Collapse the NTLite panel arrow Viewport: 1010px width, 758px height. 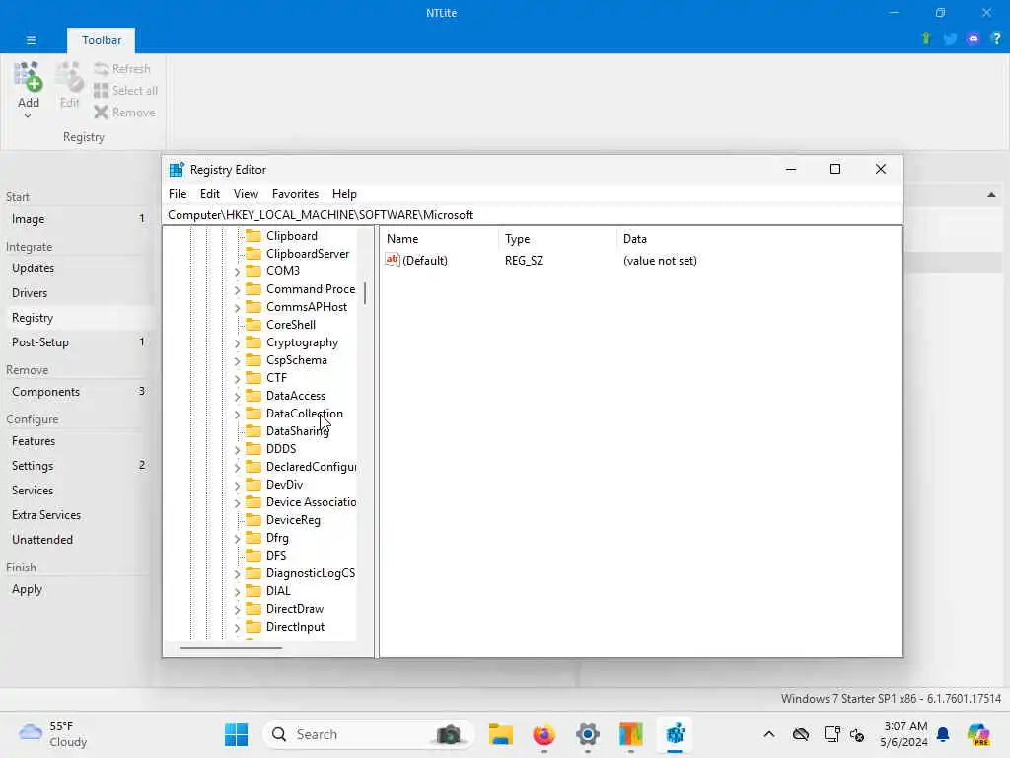[x=991, y=195]
